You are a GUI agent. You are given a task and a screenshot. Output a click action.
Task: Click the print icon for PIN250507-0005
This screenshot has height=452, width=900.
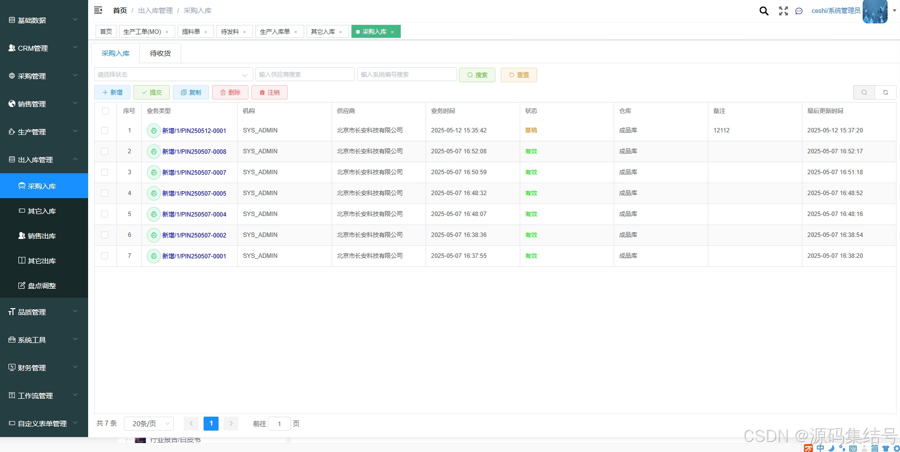click(153, 193)
